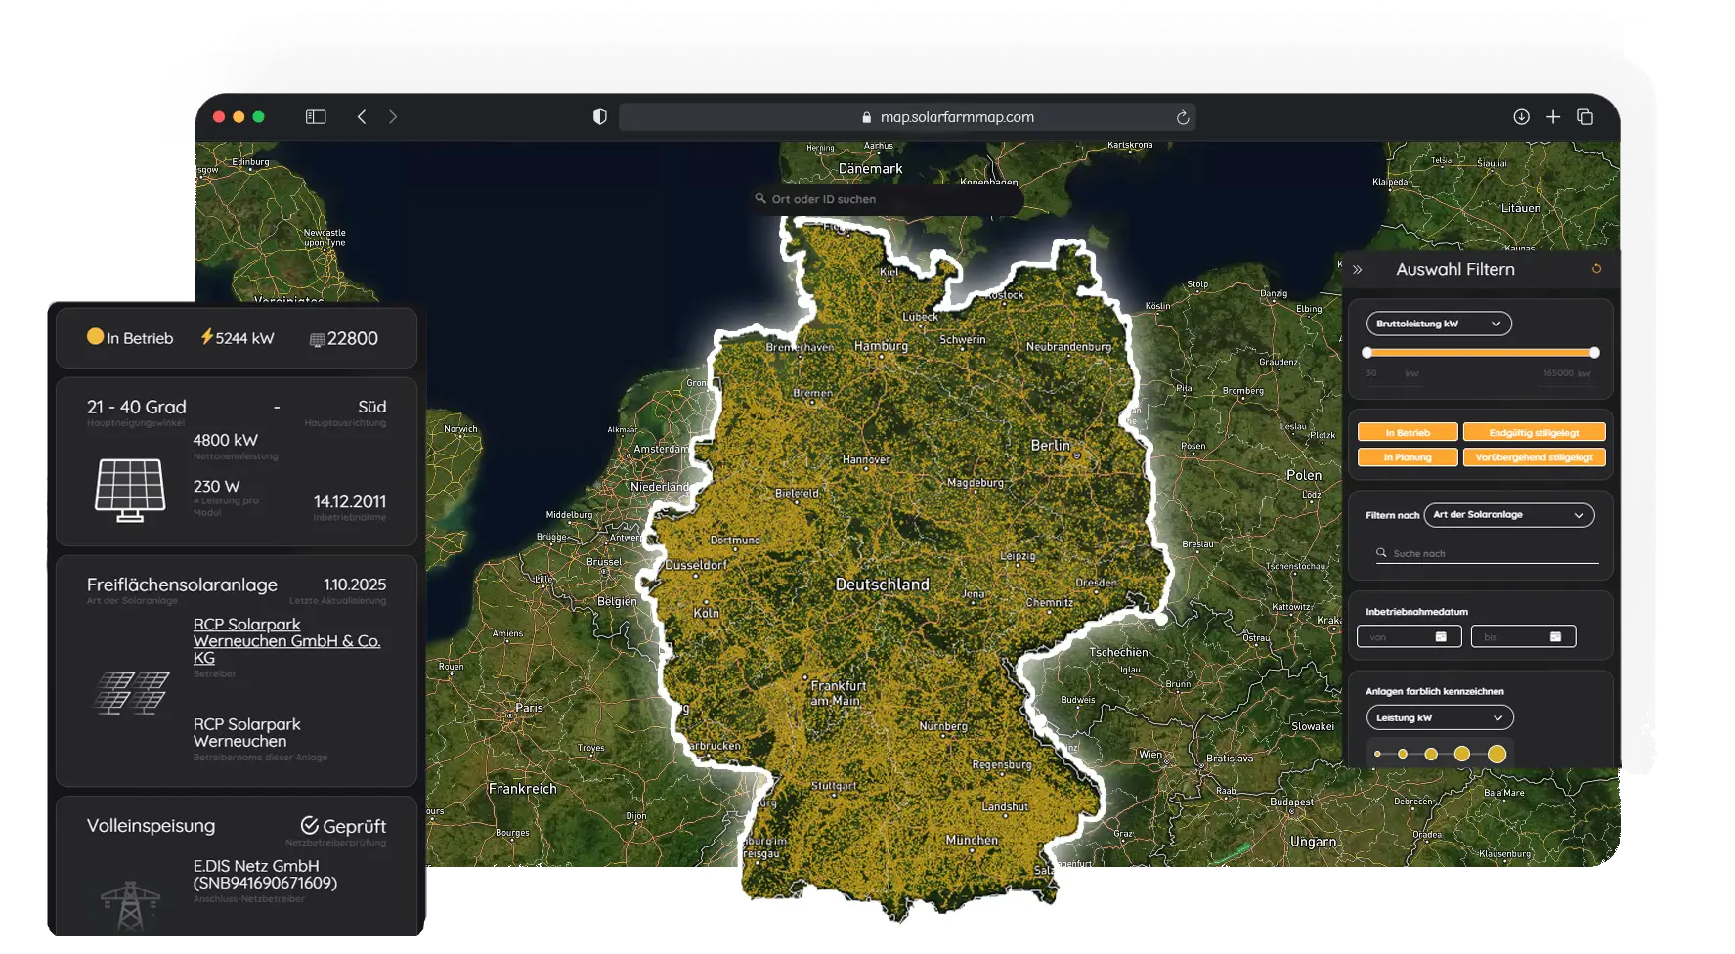
Task: Click the Geprüft checkmark icon
Action: tap(310, 825)
